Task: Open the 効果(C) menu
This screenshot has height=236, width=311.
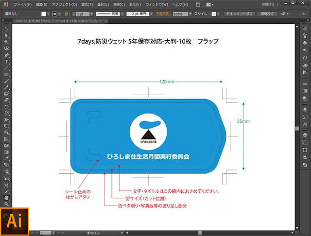Action: [x=119, y=4]
